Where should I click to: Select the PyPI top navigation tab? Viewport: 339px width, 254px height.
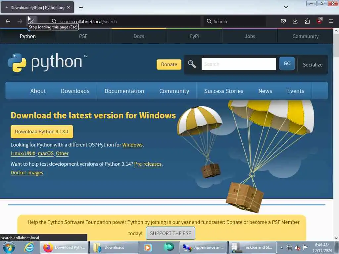(x=194, y=36)
